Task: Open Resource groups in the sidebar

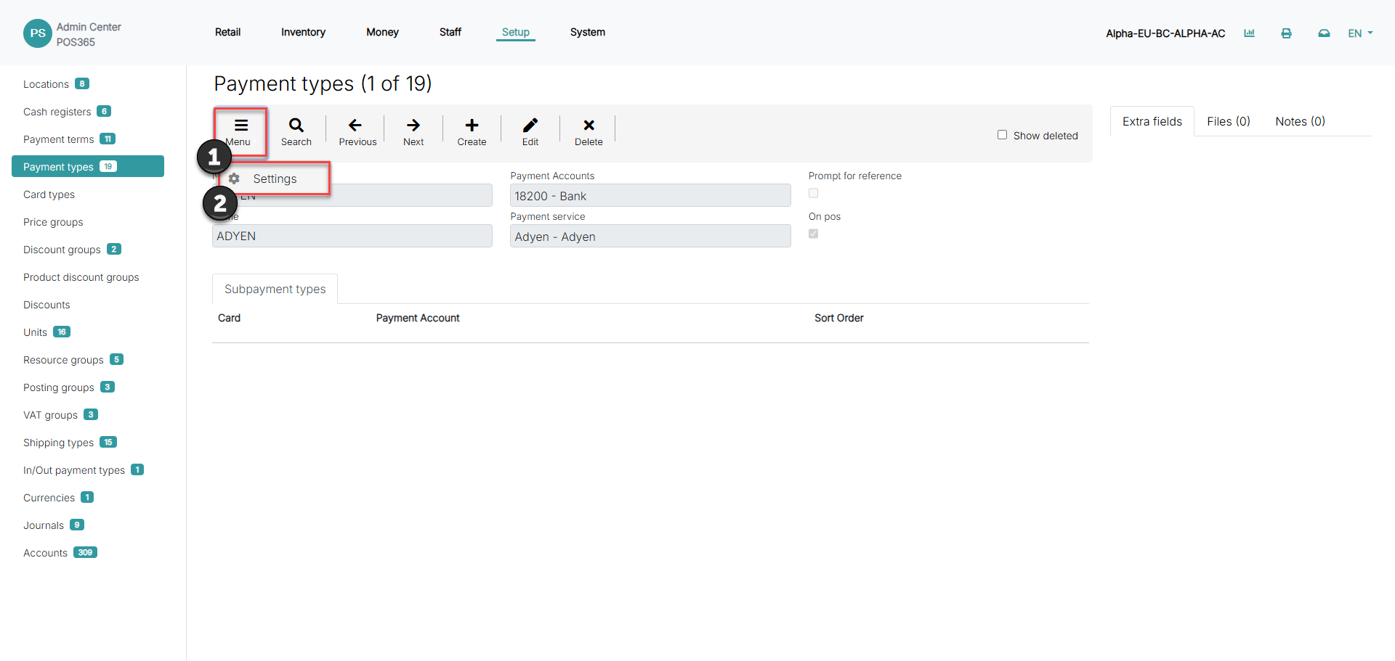Action: 63,360
